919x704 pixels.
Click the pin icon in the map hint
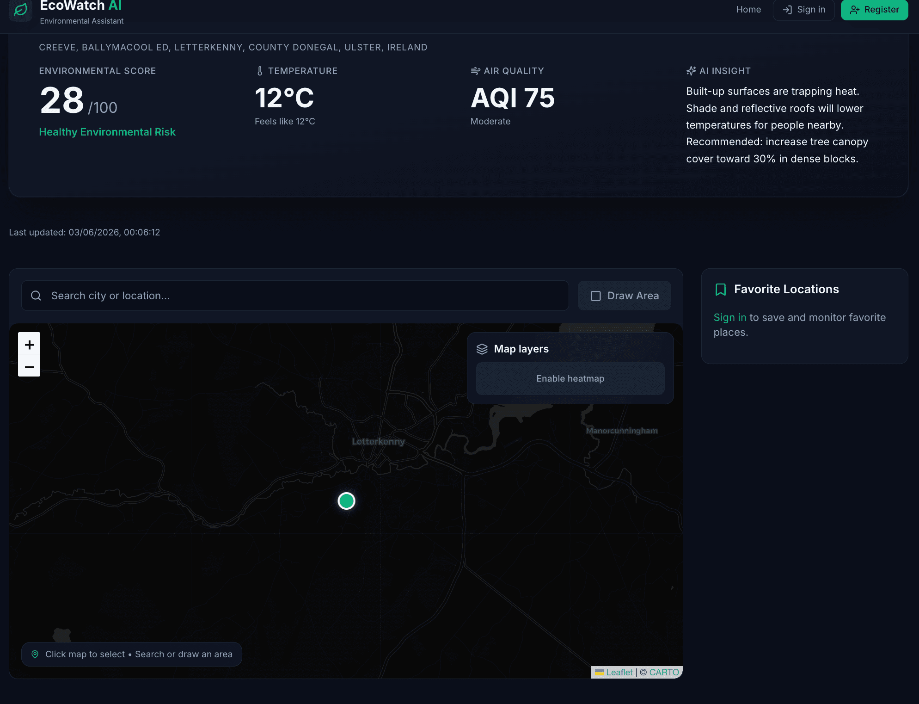click(x=35, y=654)
